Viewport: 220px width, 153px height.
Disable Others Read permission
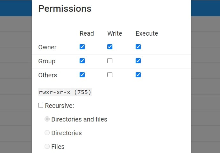(x=82, y=75)
